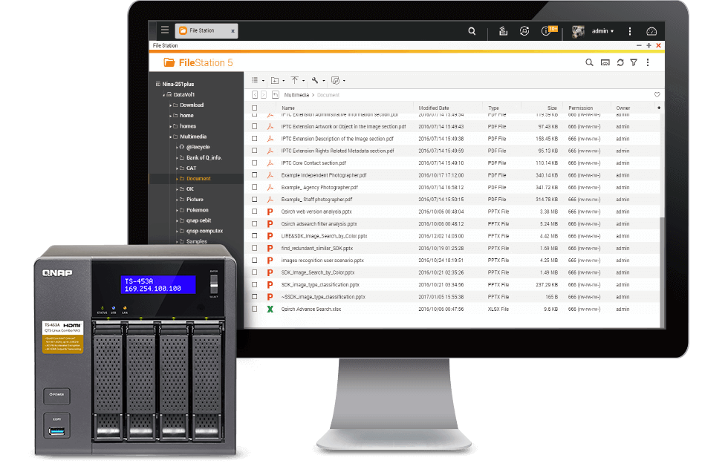The height and width of the screenshot is (475, 728).
Task: Click the refresh icon in File Station
Action: click(x=620, y=62)
